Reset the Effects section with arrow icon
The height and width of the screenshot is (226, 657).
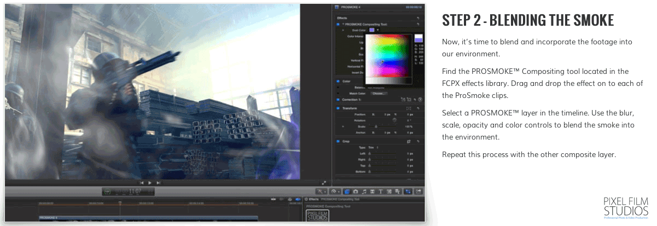tap(418, 18)
